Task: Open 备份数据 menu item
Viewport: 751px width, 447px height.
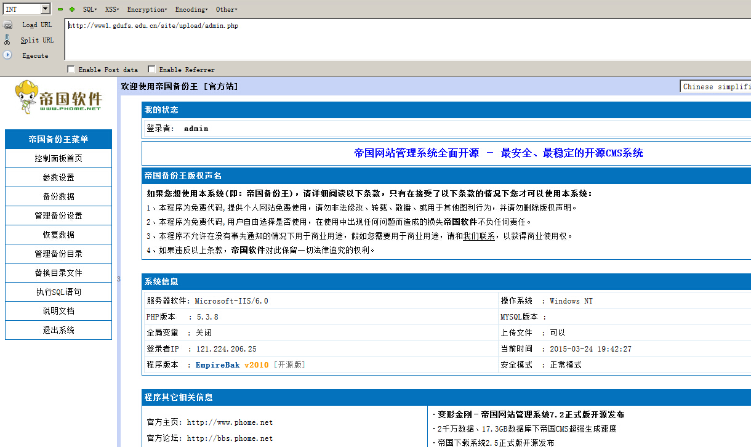Action: [x=58, y=196]
